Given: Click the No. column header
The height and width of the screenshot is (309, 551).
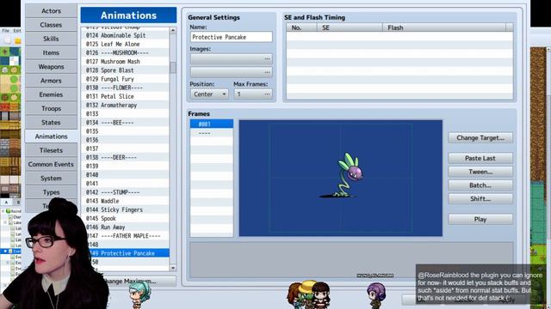Looking at the screenshot, I should coord(301,27).
